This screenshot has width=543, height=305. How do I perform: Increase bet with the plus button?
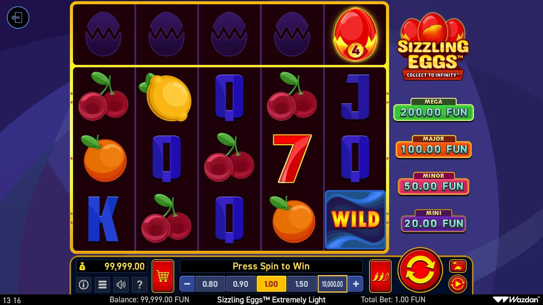point(355,284)
